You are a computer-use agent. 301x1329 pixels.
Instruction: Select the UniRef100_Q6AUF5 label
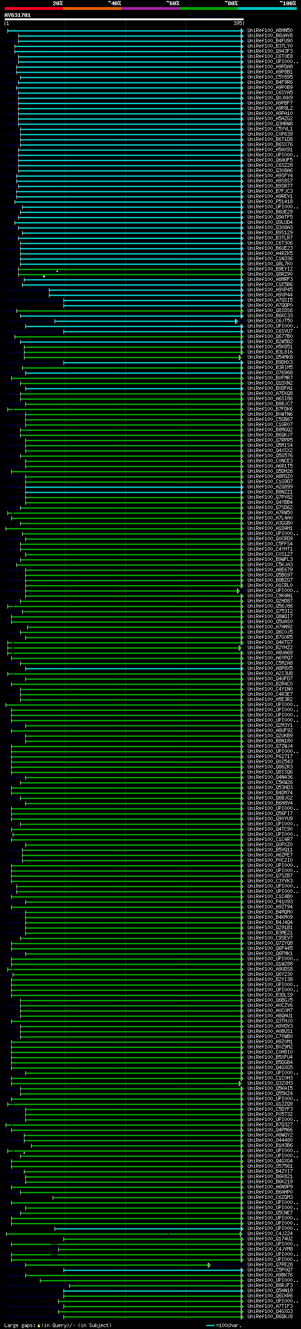269,160
